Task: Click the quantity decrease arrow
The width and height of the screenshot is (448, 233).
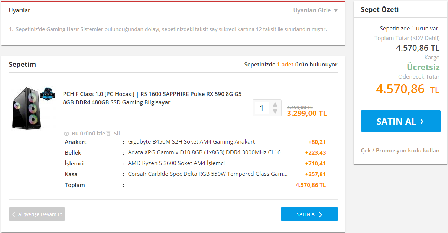Action: point(275,111)
